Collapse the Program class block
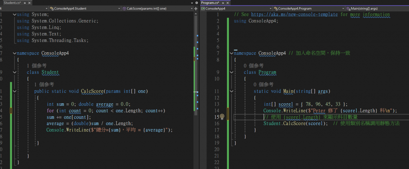The width and height of the screenshot is (409, 169). point(232,72)
